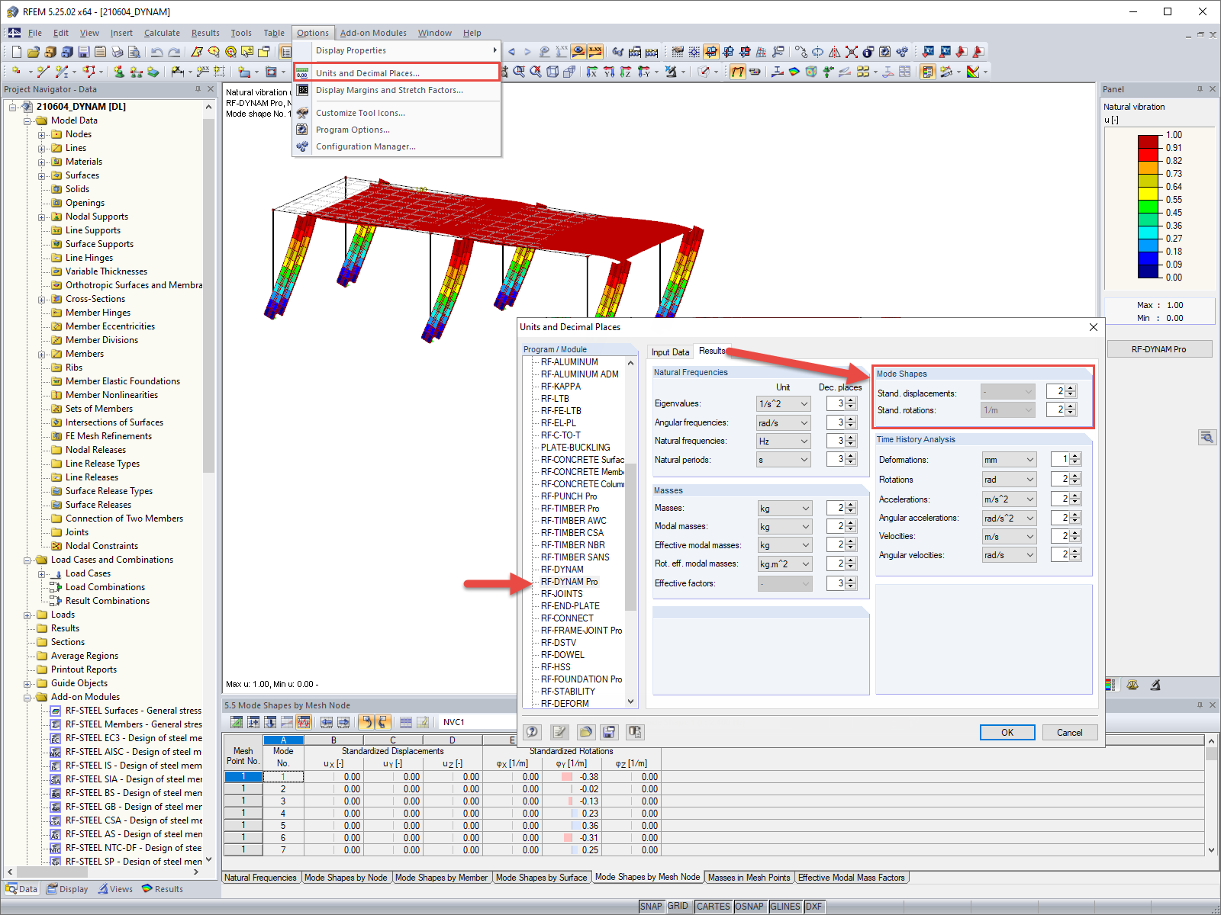Click the New Node tool icon
The width and height of the screenshot is (1221, 915).
pyautogui.click(x=17, y=72)
